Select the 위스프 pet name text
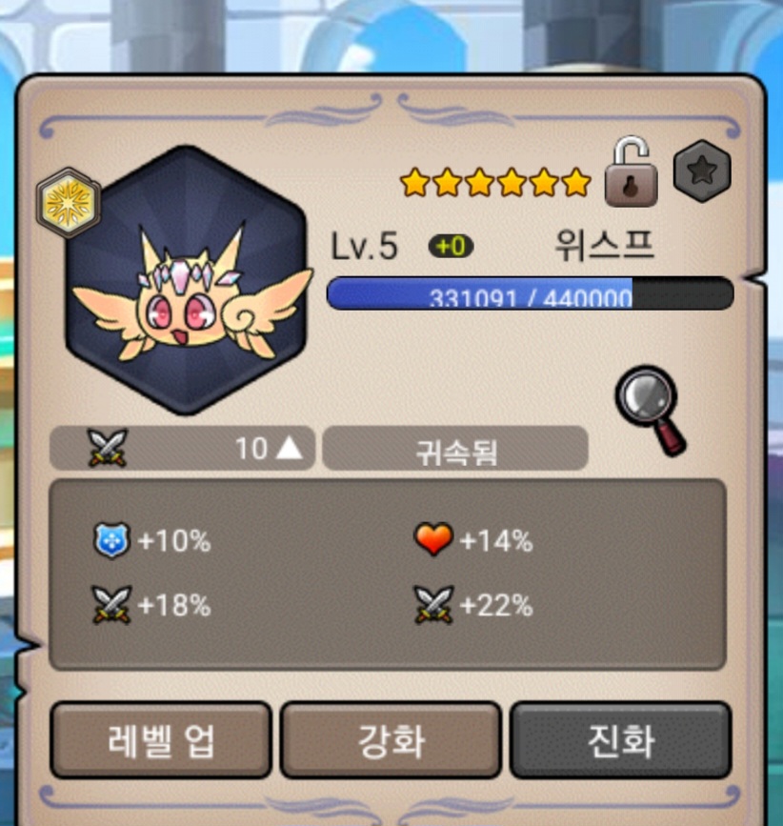783x826 pixels. 605,246
